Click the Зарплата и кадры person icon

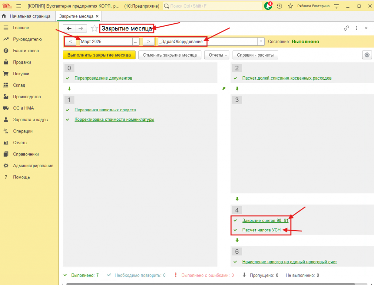tap(6, 120)
